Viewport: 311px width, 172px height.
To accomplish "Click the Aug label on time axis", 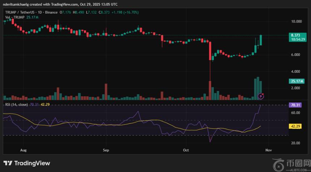I will click(x=24, y=150).
